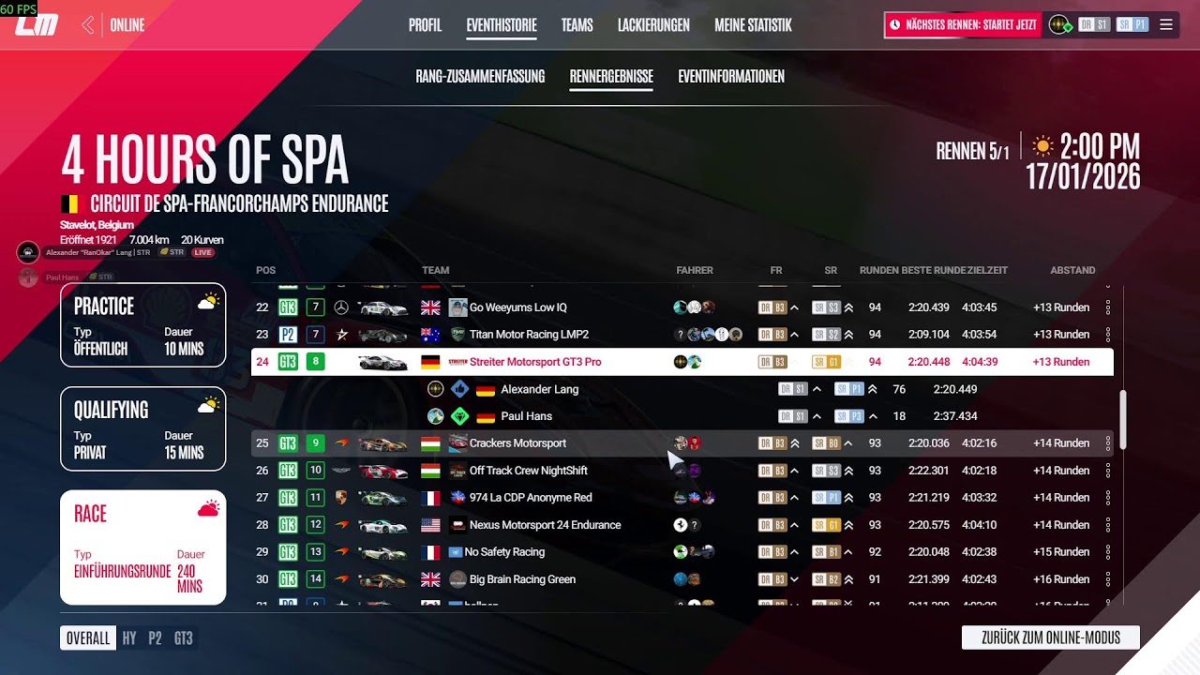The height and width of the screenshot is (675, 1200).
Task: Click the SR badge of 974 La CDP Anonyme
Action: coord(827,498)
